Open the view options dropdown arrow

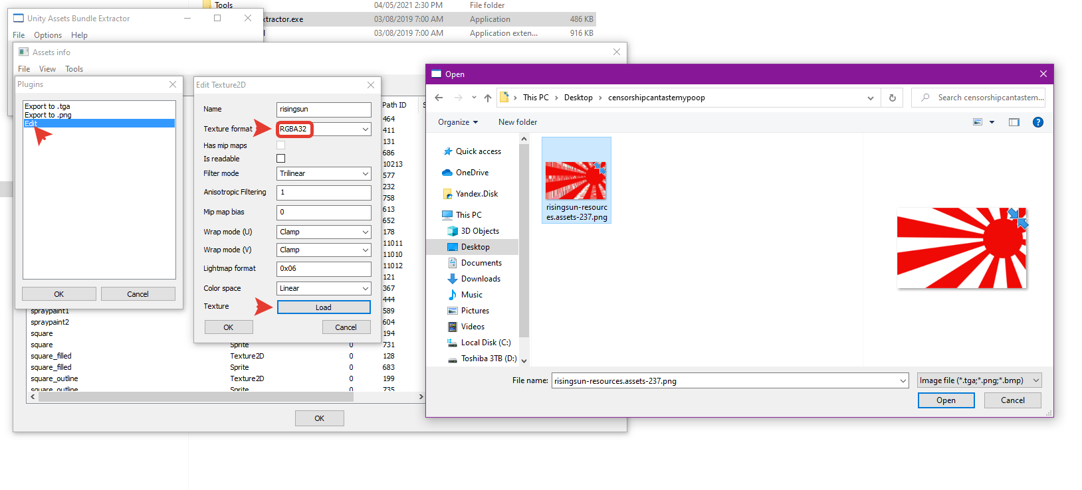[992, 122]
